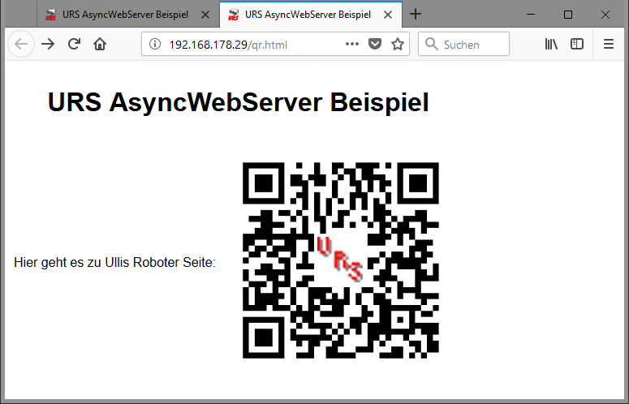
Task: Click URS favicon on active tab
Action: pyautogui.click(x=233, y=15)
